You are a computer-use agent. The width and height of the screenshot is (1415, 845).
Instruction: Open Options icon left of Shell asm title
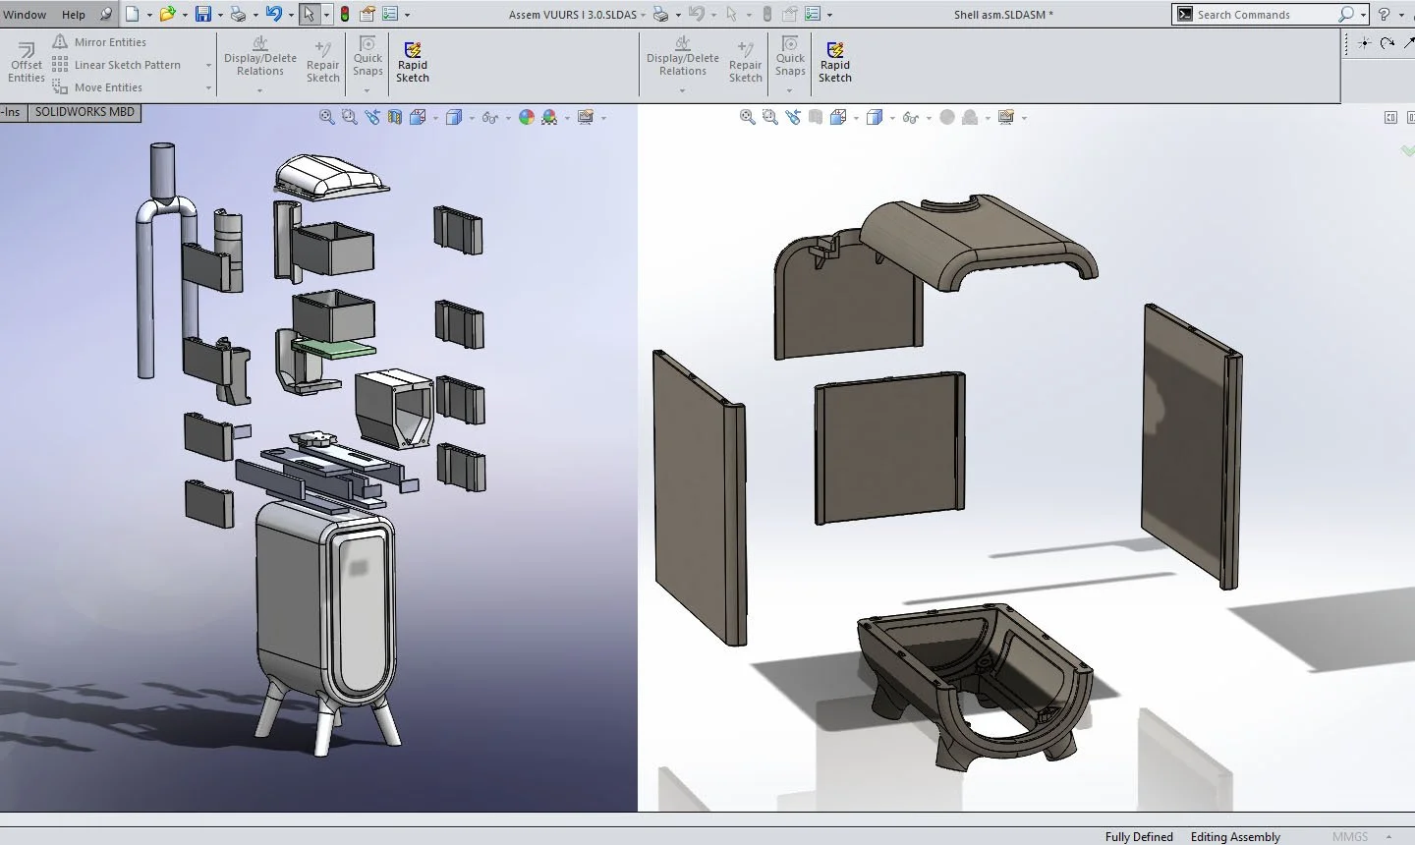[x=813, y=14]
